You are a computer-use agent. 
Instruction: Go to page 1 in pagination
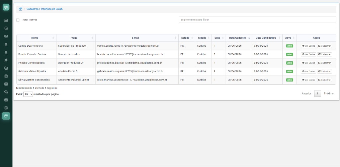point(317,94)
